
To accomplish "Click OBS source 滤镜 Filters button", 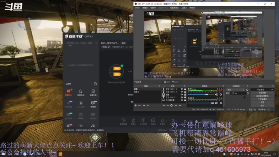I will (x=175, y=82).
